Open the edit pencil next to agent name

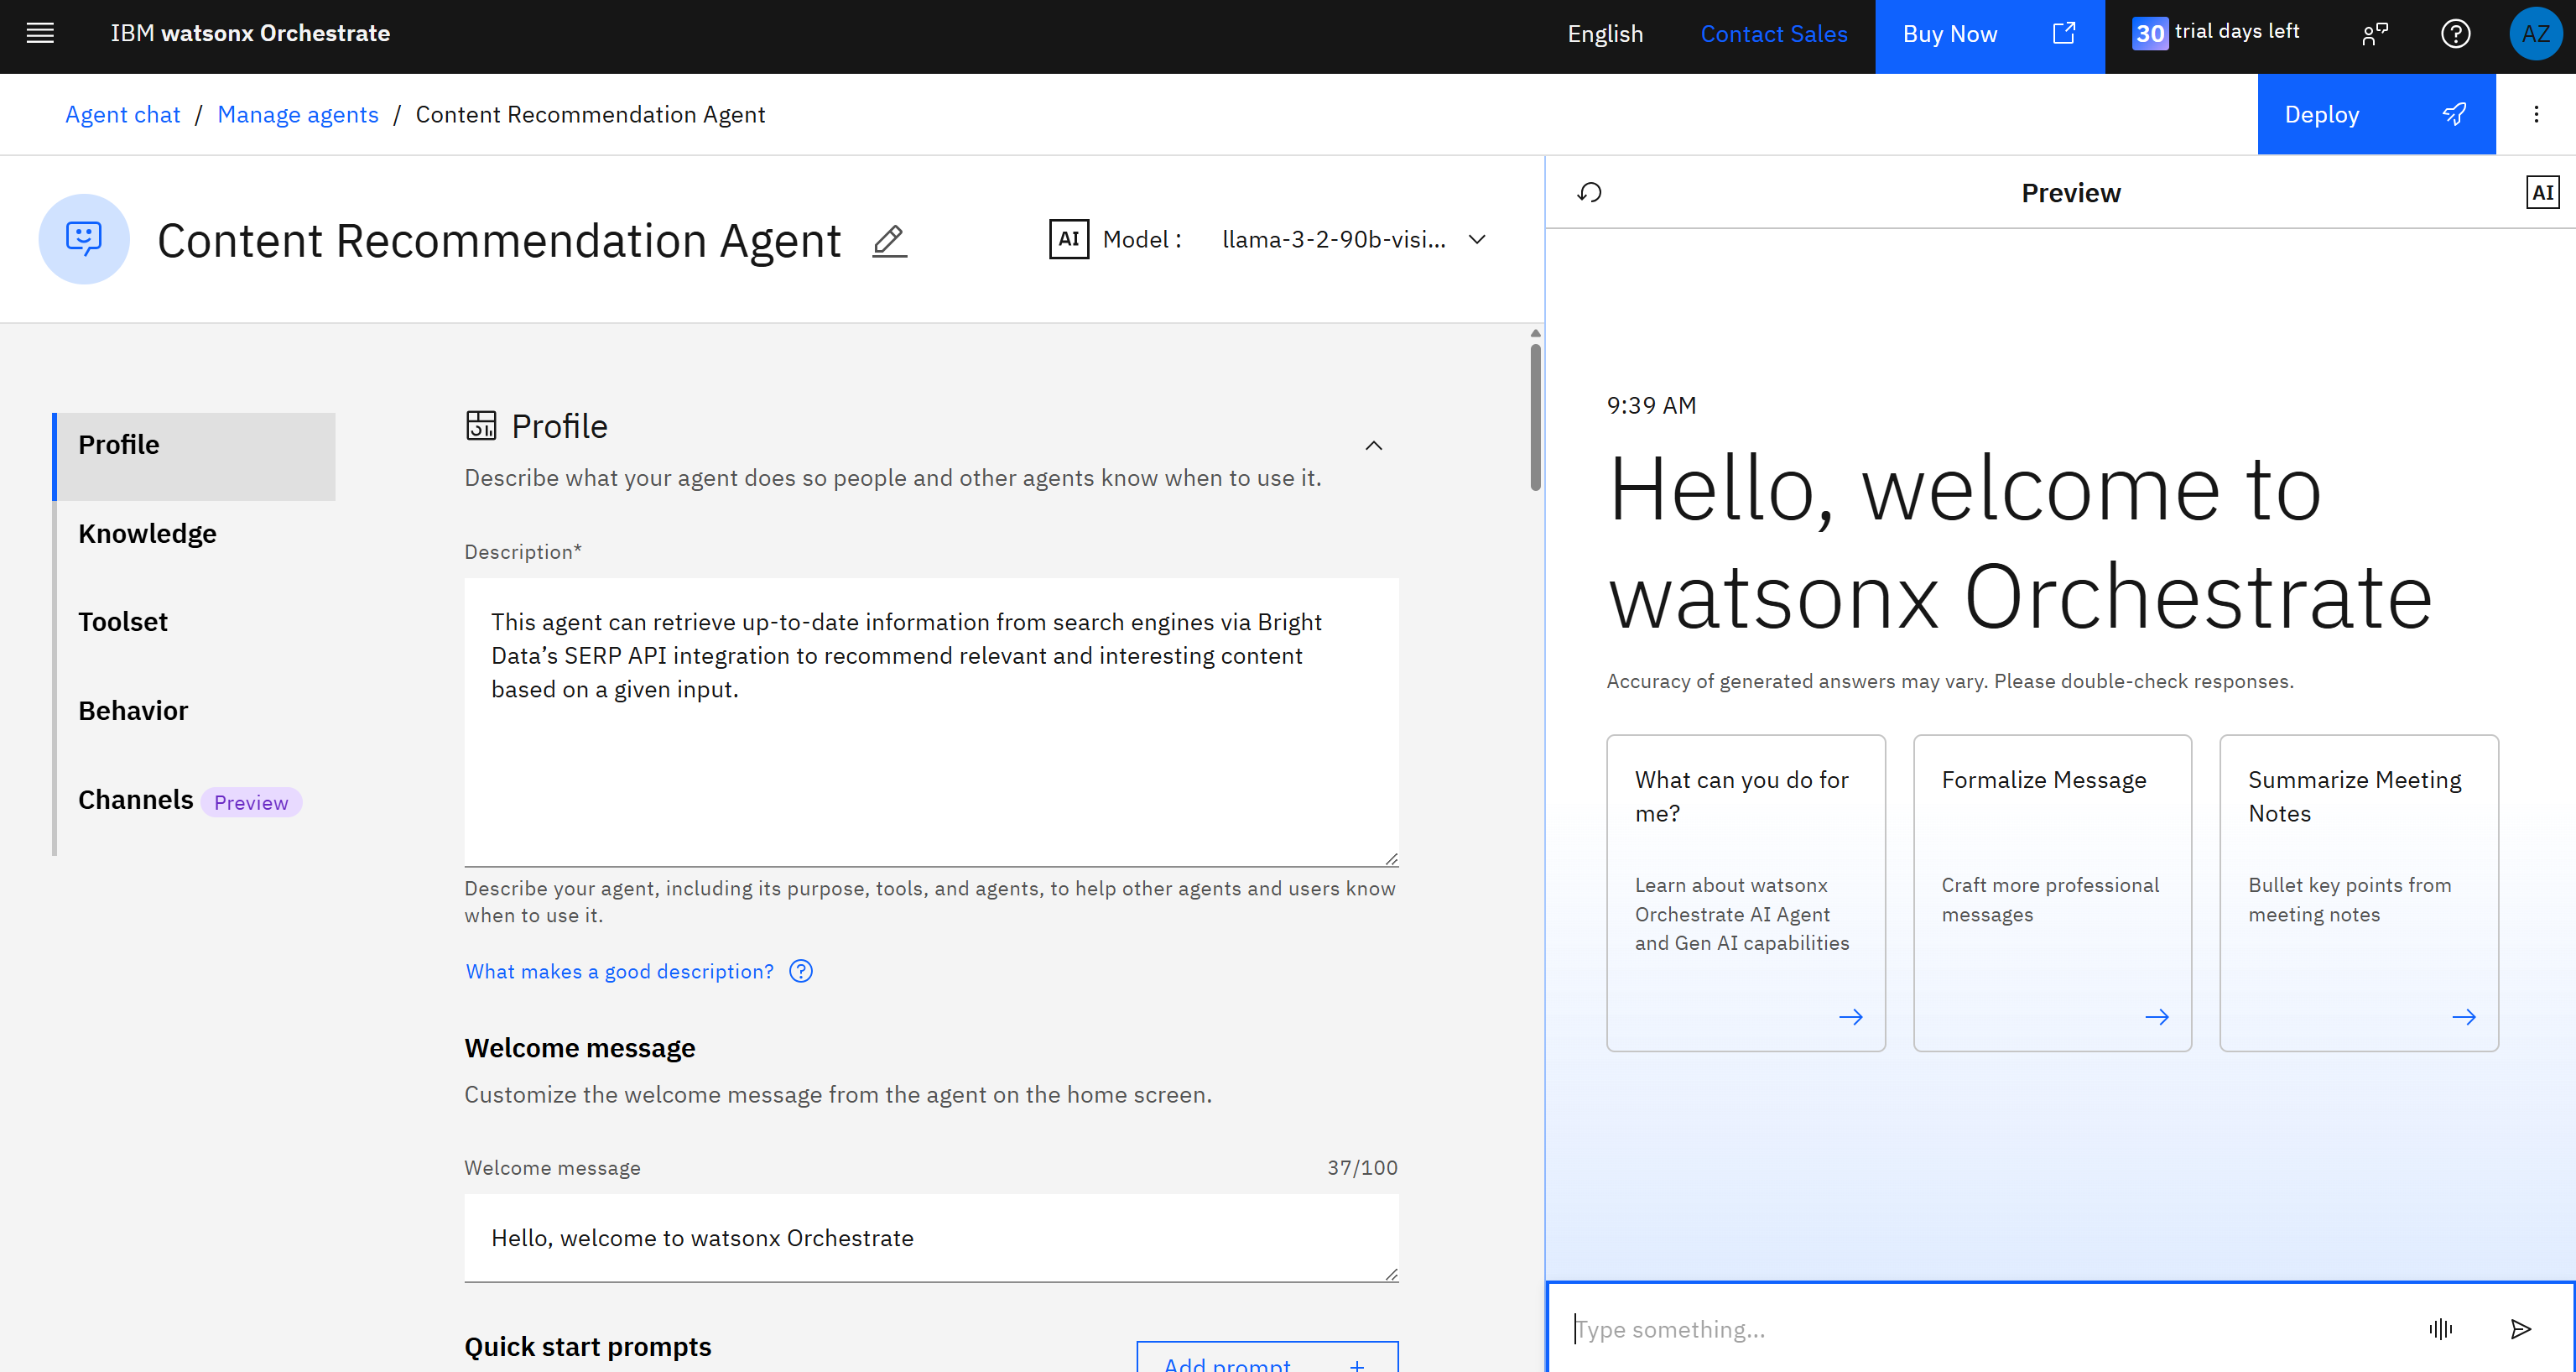889,241
